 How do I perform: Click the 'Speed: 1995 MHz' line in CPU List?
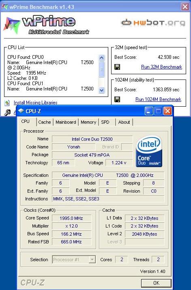[27, 73]
